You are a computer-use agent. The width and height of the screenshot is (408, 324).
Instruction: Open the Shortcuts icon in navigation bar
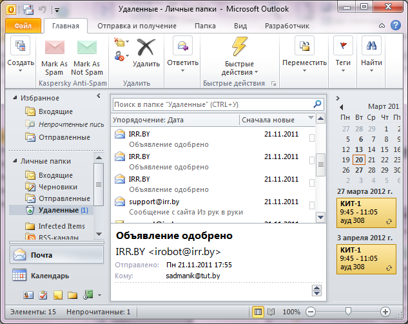(88, 295)
